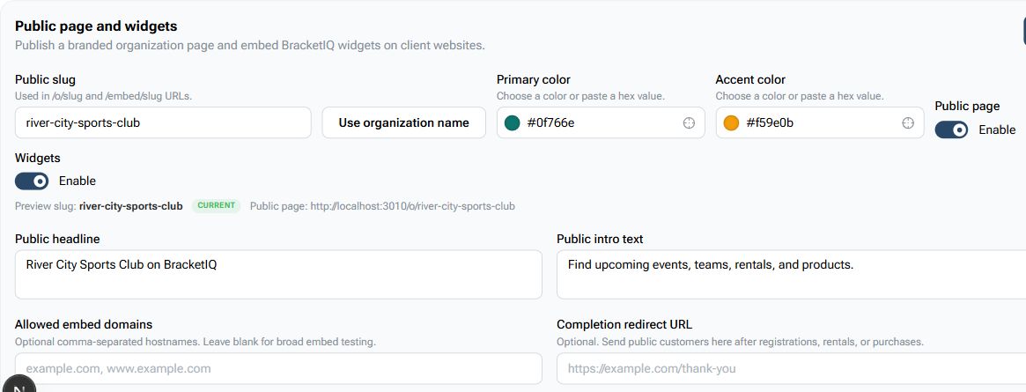Click the Public slug label

tap(45, 80)
